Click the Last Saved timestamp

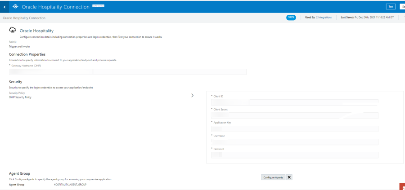[x=367, y=18]
